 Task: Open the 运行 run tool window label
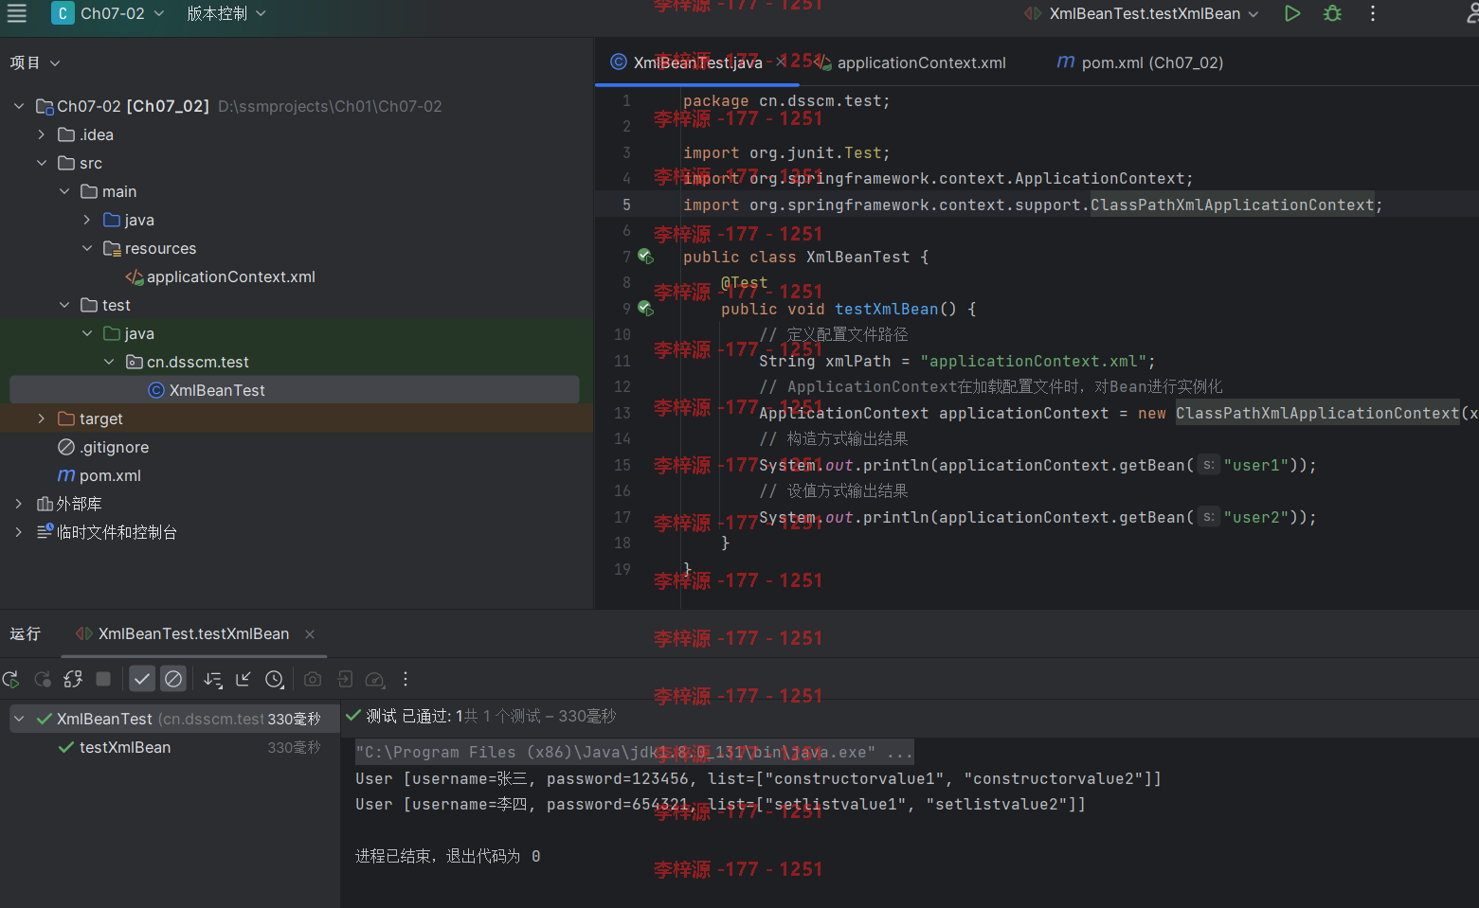(x=26, y=633)
